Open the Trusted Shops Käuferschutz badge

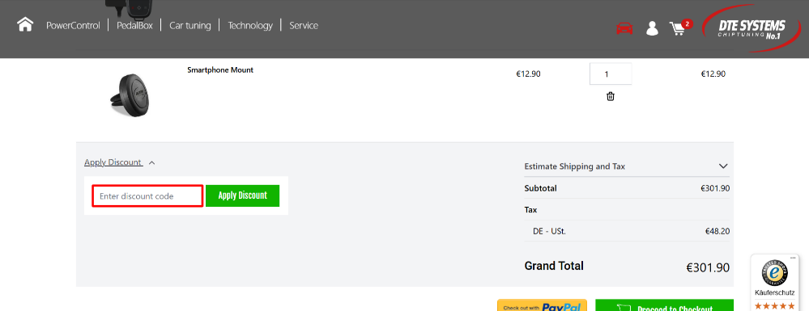tap(774, 282)
